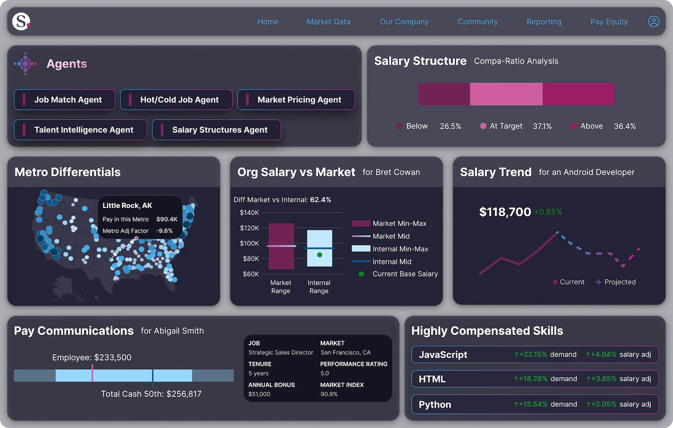Click 'San Francisco, CA' market value

(x=346, y=353)
